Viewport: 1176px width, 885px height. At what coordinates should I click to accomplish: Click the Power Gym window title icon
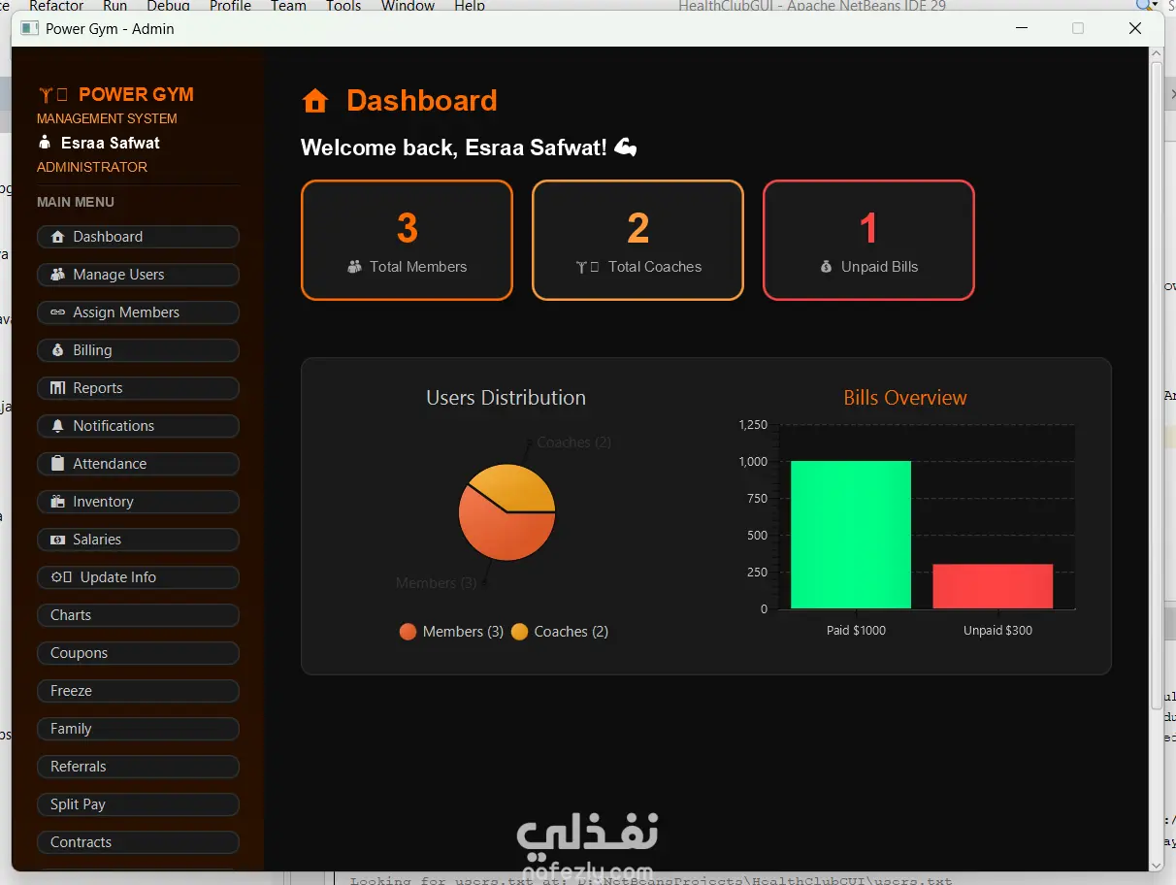[30, 28]
